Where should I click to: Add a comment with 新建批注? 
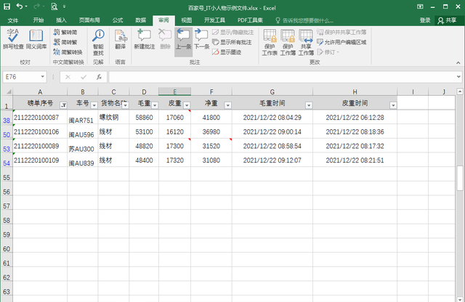(145, 41)
